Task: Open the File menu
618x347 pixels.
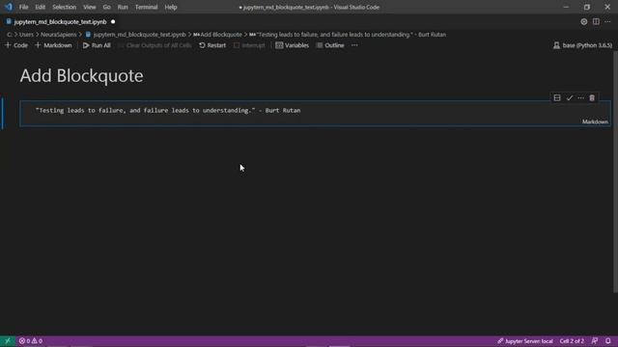Action: coord(23,7)
